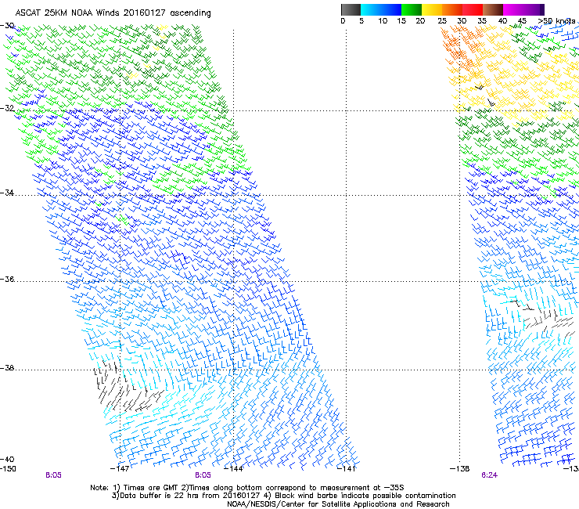Viewport: 579px width, 509px height.
Task: Click the -141 longitude axis label
Action: click(346, 469)
